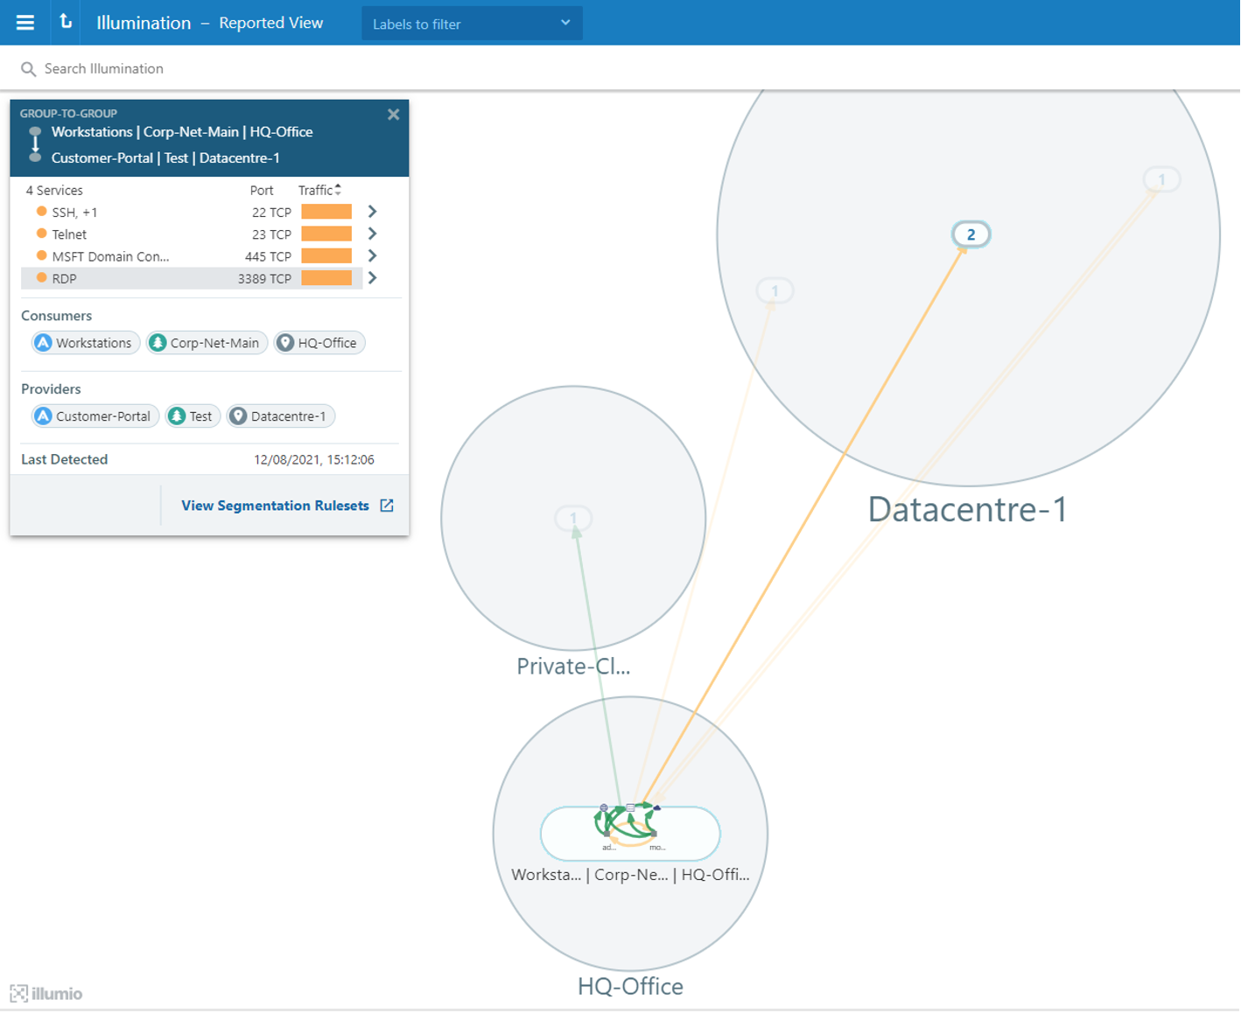Click the location pin icon on HQ-Office
Image resolution: width=1241 pixels, height=1013 pixels.
pyautogui.click(x=285, y=343)
